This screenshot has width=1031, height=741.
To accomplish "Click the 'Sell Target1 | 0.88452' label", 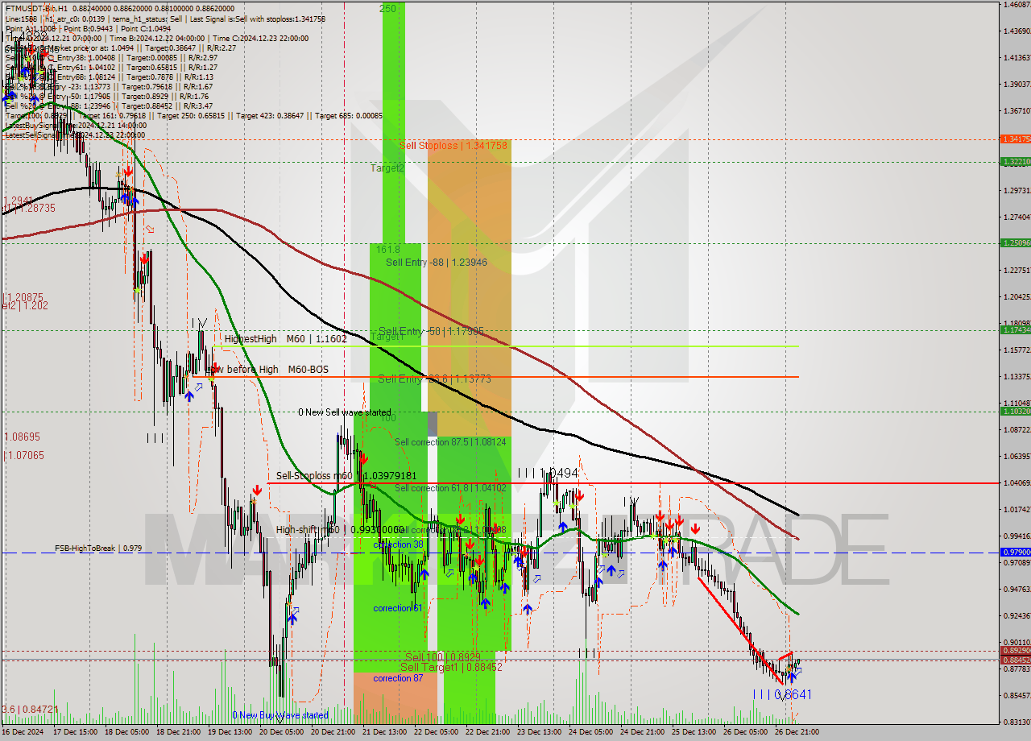I will (451, 667).
